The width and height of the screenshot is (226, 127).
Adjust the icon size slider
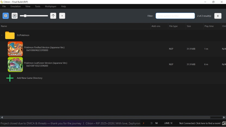(x=34, y=16)
